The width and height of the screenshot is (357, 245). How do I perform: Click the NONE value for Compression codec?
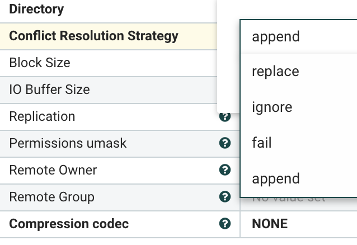point(270,224)
